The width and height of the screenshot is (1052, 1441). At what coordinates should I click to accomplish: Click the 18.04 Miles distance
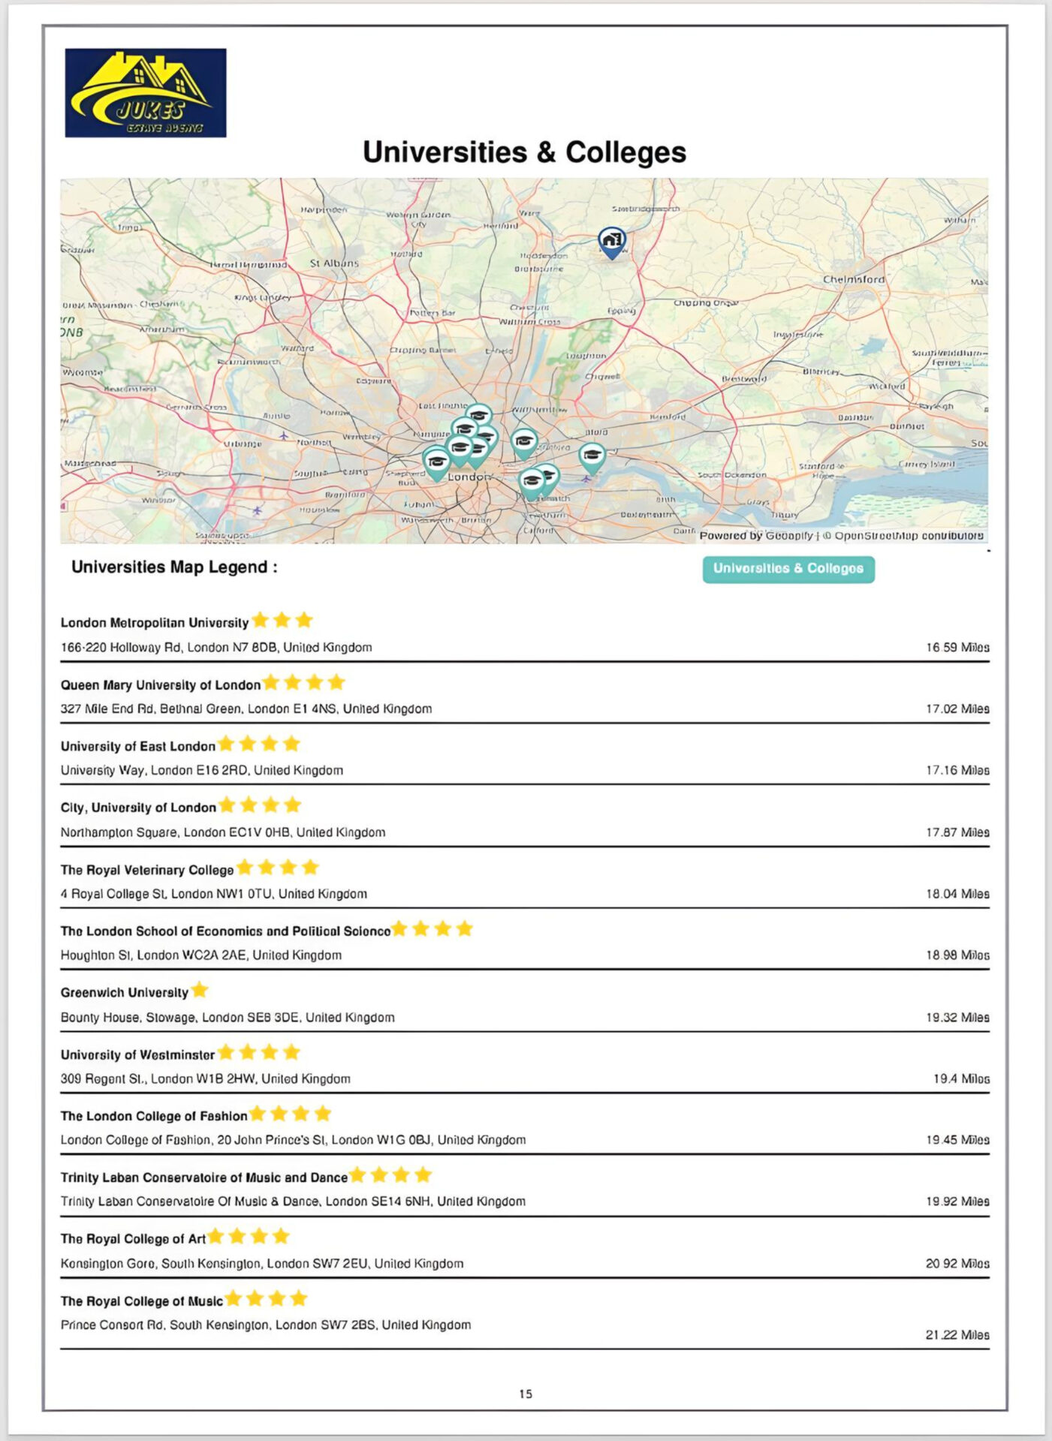click(x=957, y=895)
